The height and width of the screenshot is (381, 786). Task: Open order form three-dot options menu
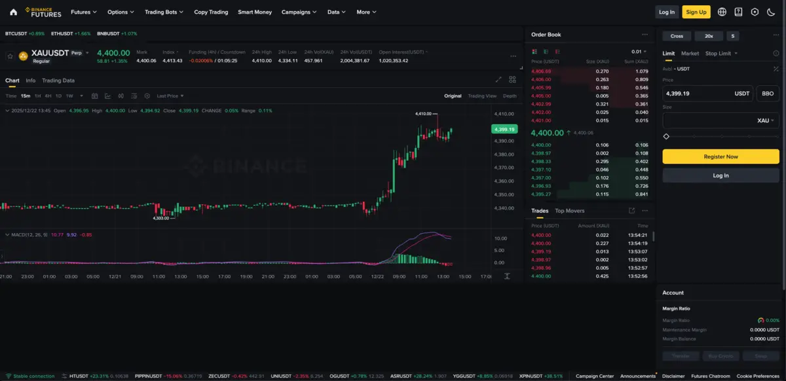click(x=776, y=35)
